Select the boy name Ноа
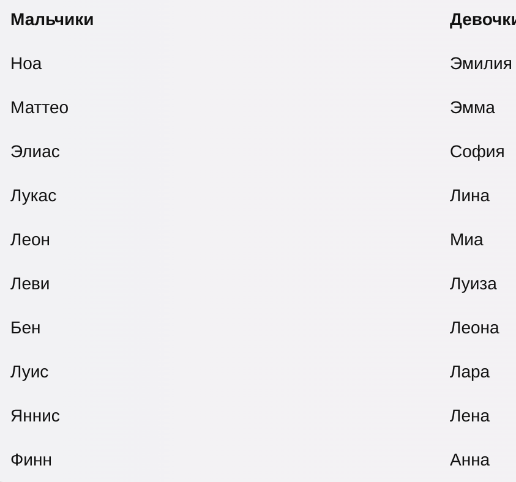The width and height of the screenshot is (516, 482). (x=26, y=64)
